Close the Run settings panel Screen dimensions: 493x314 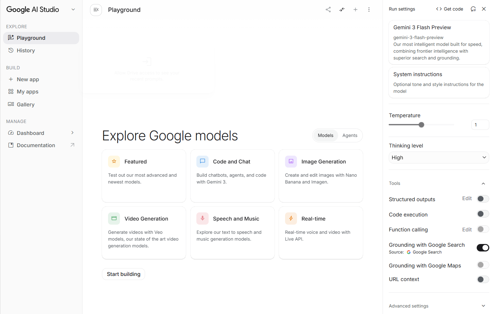[484, 9]
